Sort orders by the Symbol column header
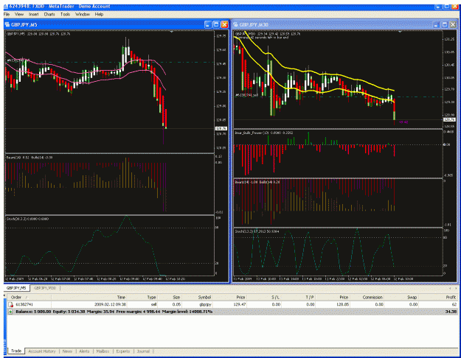Image resolution: width=461 pixels, height=358 pixels. tap(198, 297)
